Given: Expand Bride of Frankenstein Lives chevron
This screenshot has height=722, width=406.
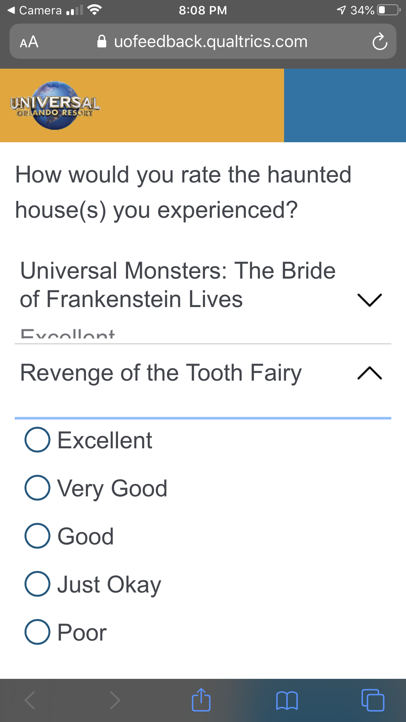Looking at the screenshot, I should pos(369,300).
